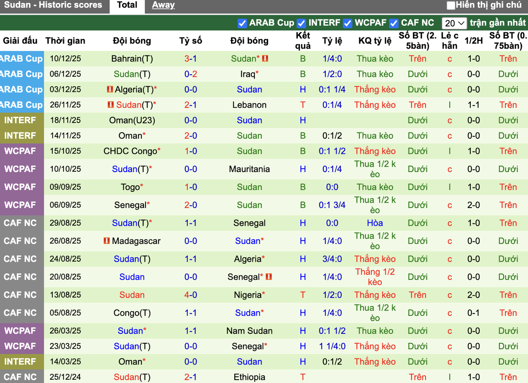Click the red card icon beside Sudan on 10/12/25
Screen dimensions: 528x383
point(265,59)
